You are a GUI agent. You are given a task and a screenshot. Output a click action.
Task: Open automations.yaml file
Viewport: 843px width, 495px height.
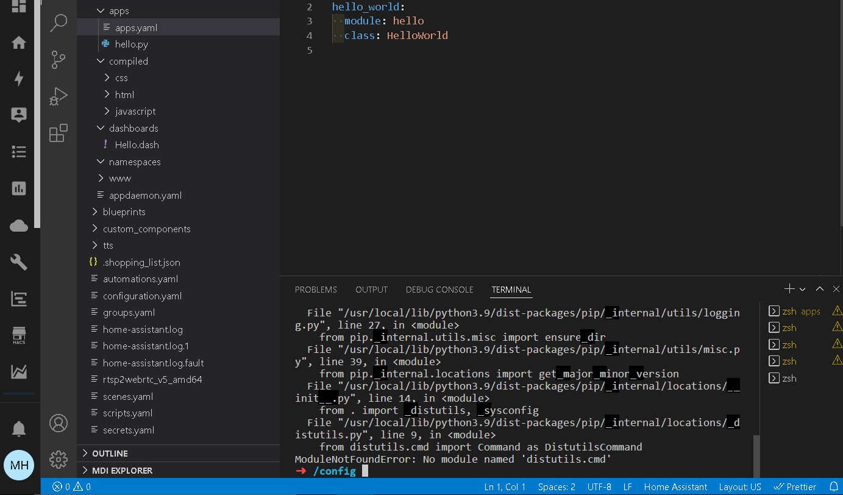tap(140, 279)
